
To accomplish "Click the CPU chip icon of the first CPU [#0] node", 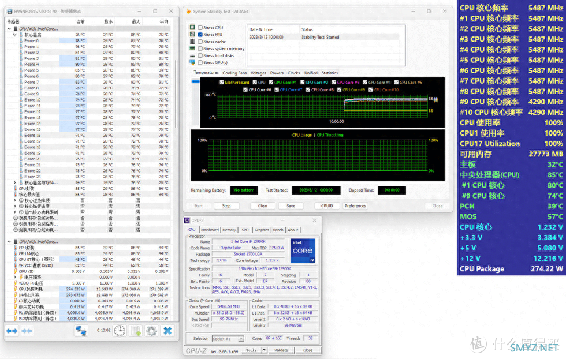I will coord(16,28).
